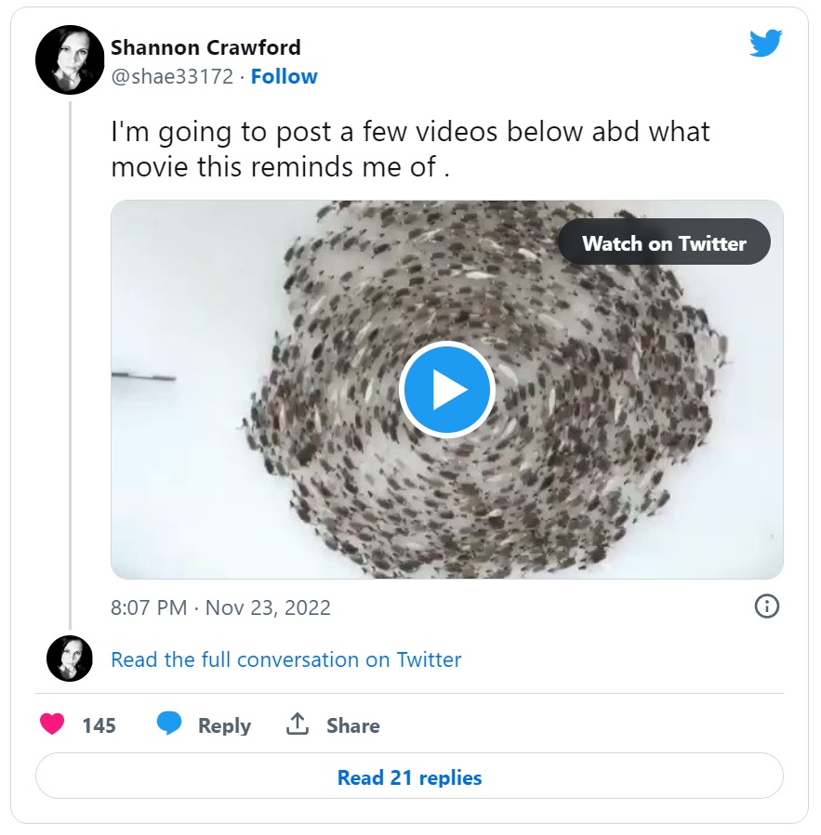Follow Shannon Crawford via Follow link

[x=284, y=77]
